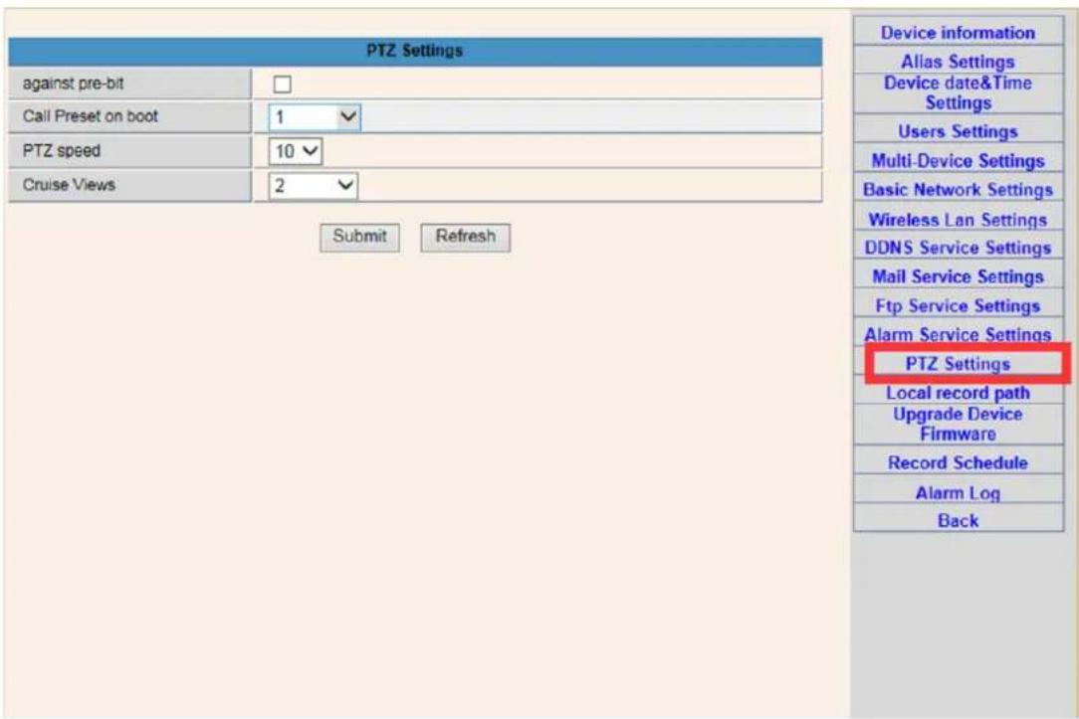Click the 'Call Preset on boot' label
This screenshot has width=1079, height=719.
pos(91,116)
